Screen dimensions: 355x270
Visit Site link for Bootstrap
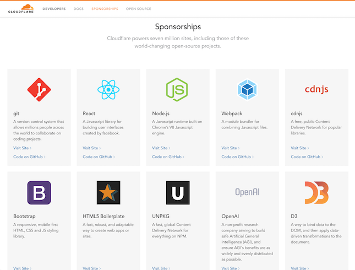(x=22, y=268)
